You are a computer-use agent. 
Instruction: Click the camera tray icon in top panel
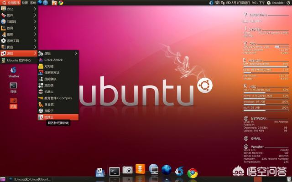coord(217,3)
